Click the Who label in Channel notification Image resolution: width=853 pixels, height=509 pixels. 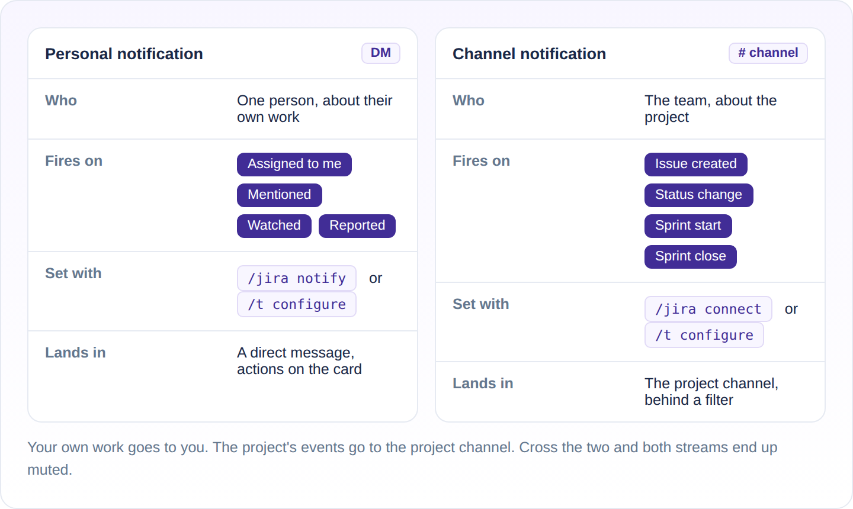coord(469,101)
